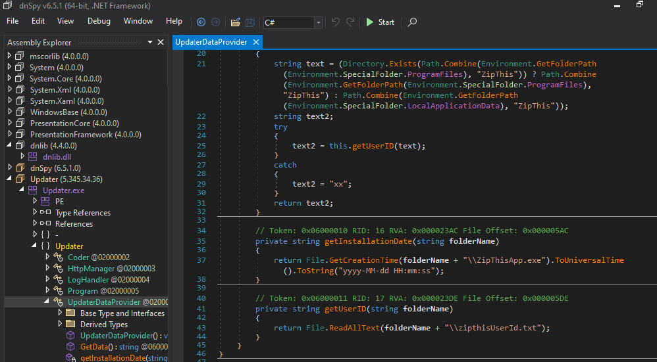Click the Save All floppy icon
The image size is (657, 362).
click(x=250, y=22)
